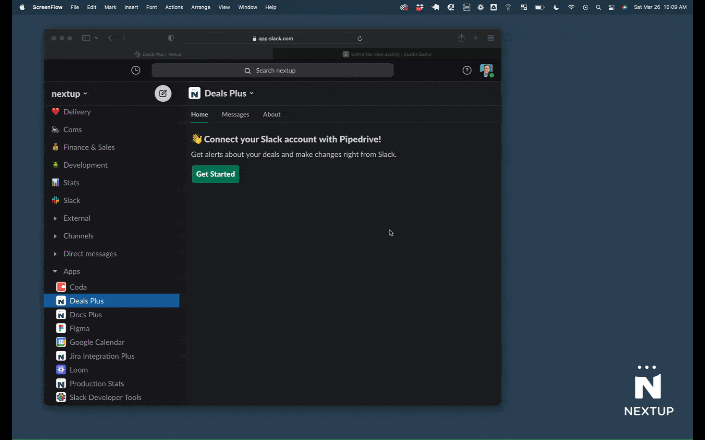Select the Deals Plus | nextup browser tab
The height and width of the screenshot is (440, 705).
(158, 54)
